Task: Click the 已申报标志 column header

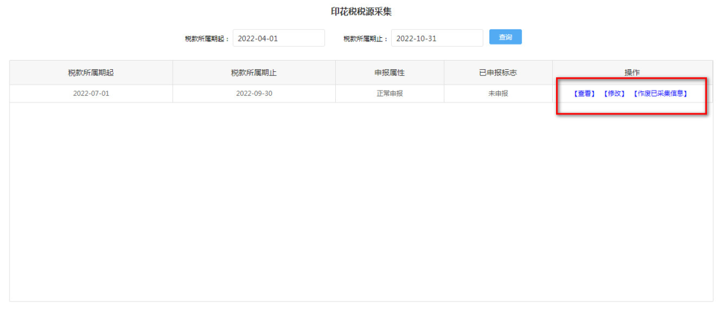Action: click(498, 73)
